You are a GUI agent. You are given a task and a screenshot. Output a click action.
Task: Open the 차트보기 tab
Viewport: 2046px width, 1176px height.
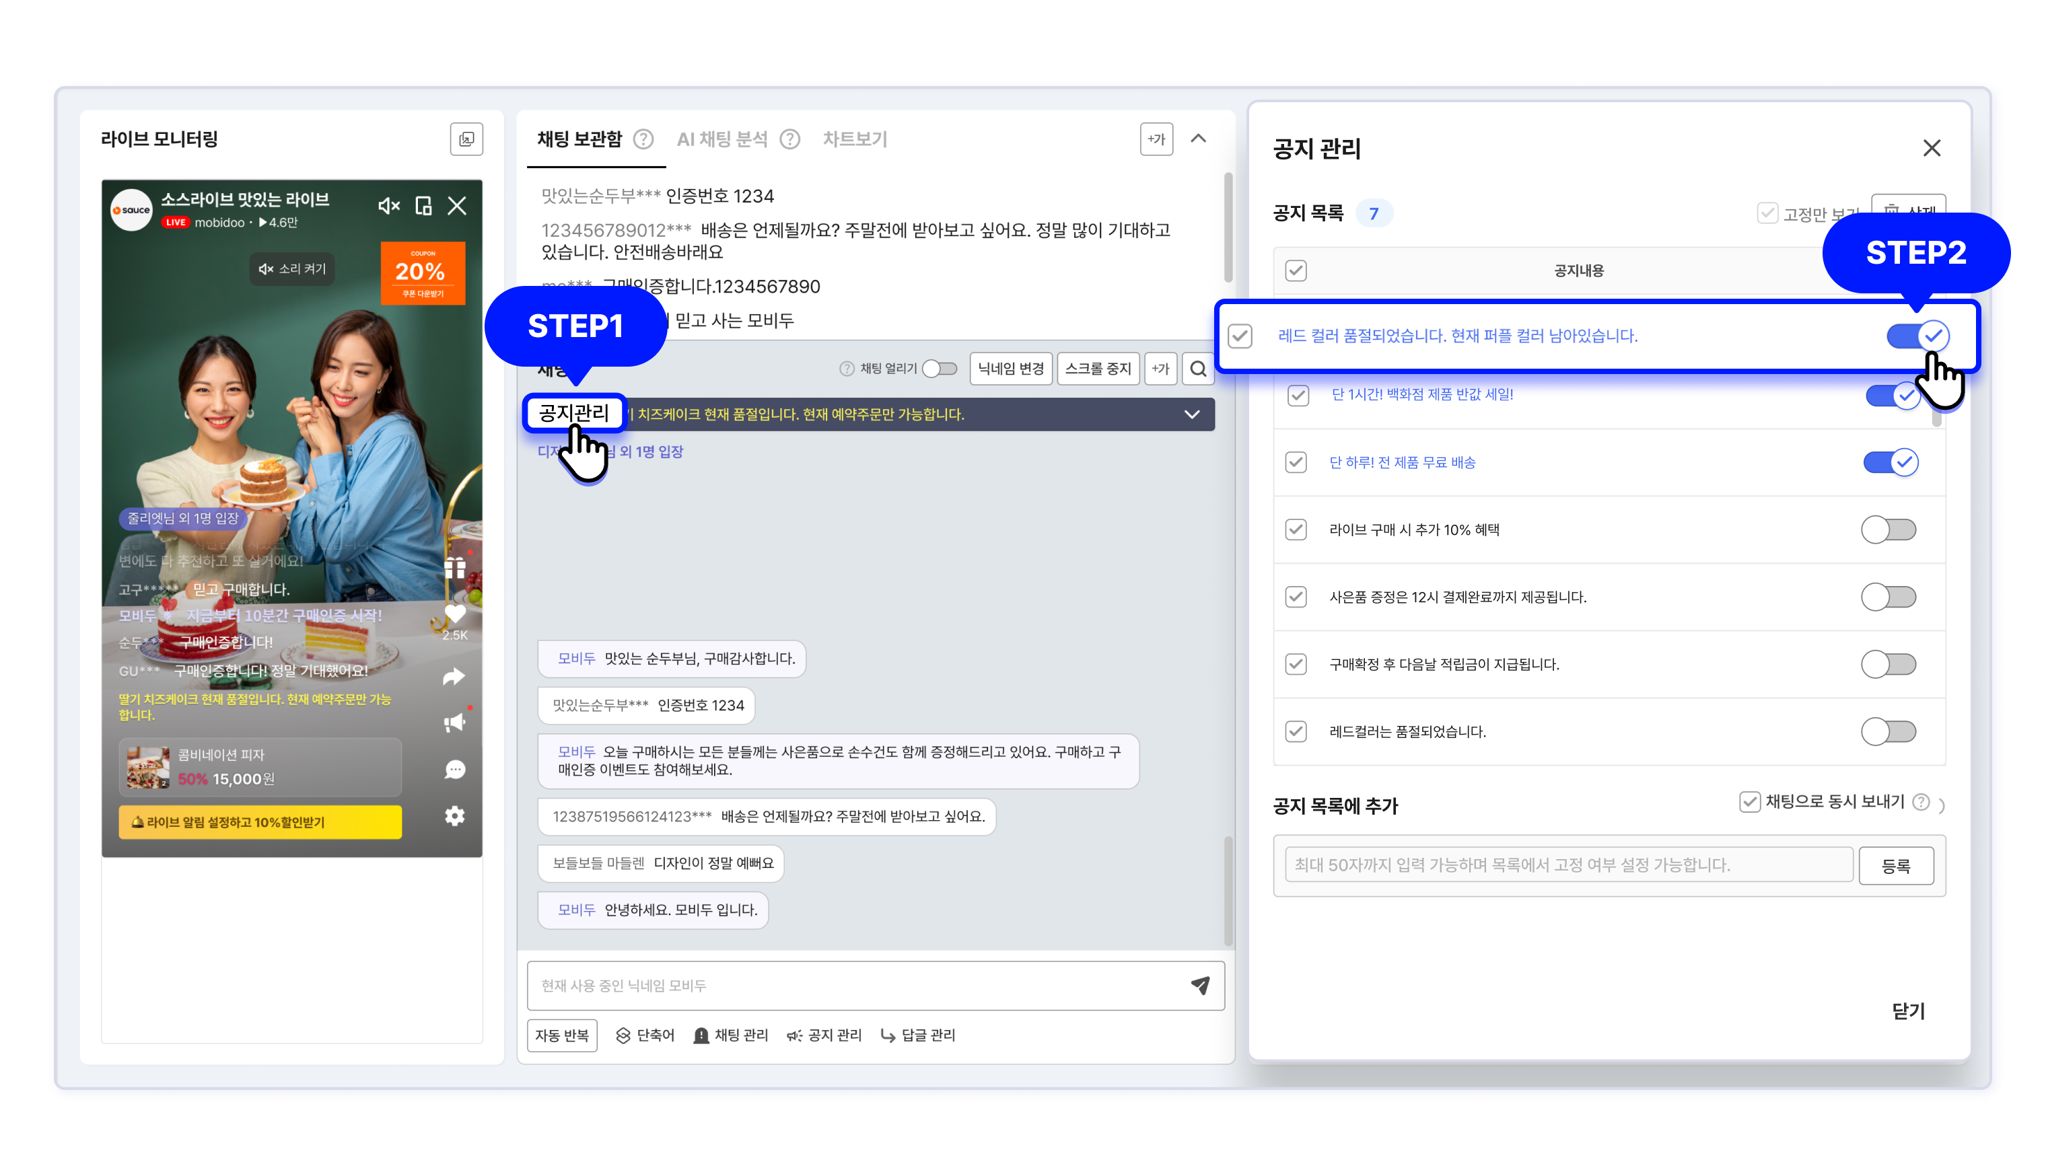pyautogui.click(x=855, y=139)
